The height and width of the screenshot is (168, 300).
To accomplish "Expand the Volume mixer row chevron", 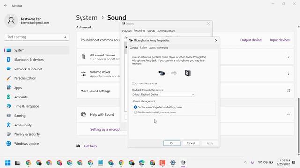I will point(288,74).
